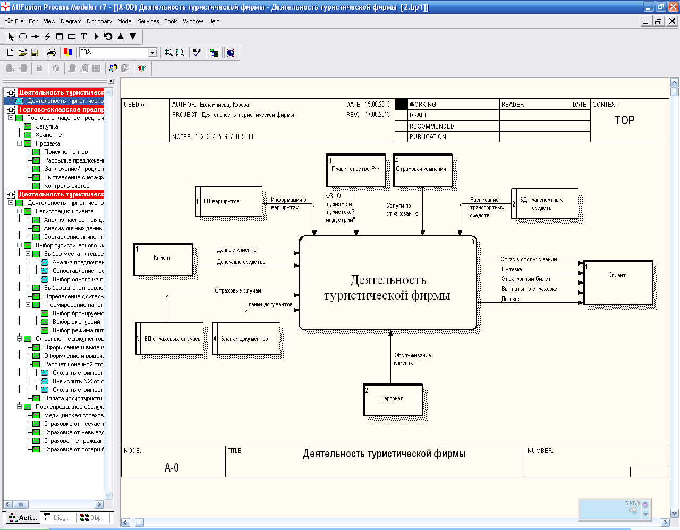Switch to the Objects tab
The image size is (680, 530).
click(x=91, y=517)
